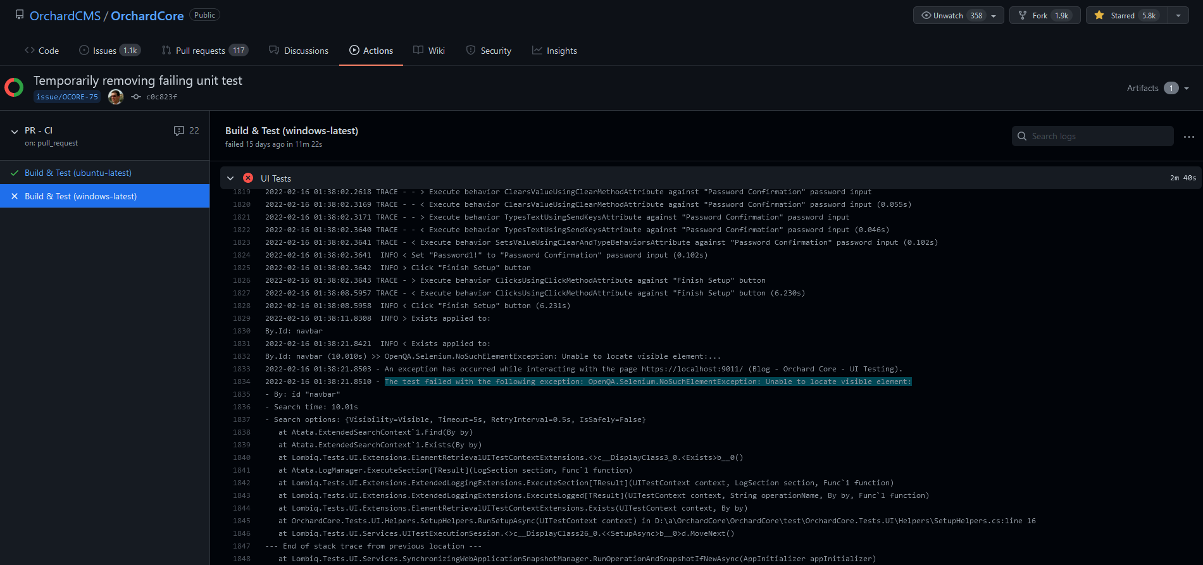Switch to the Pull requests tab
Screen dimensions: 1203x565
coord(205,51)
